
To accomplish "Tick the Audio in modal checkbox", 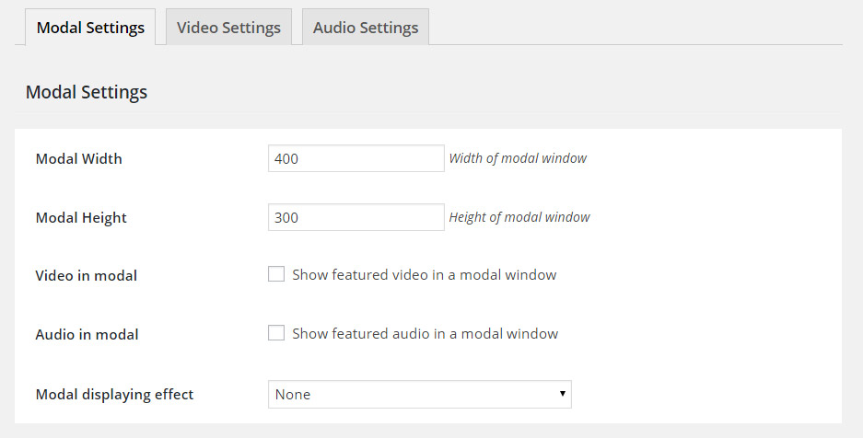I will (276, 333).
